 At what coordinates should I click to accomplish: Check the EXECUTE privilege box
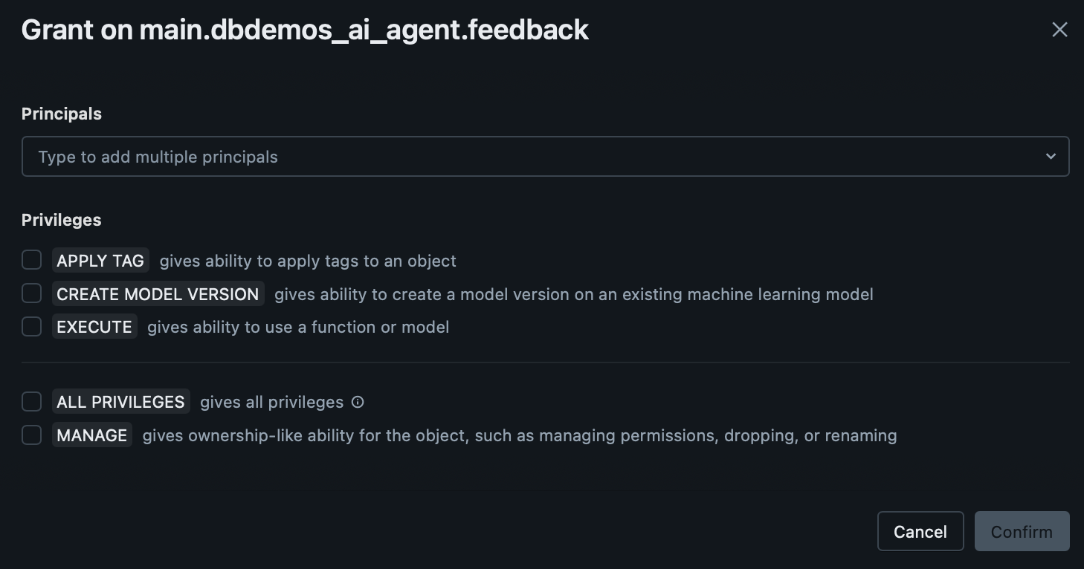(x=31, y=326)
